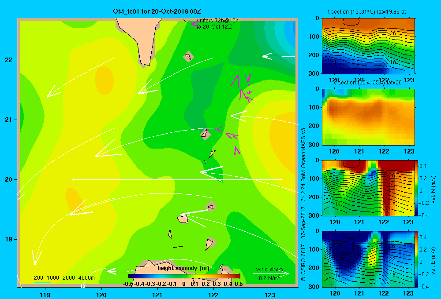Click the 'height anomaly (m)' legend label
The image size is (441, 299).
(183, 268)
